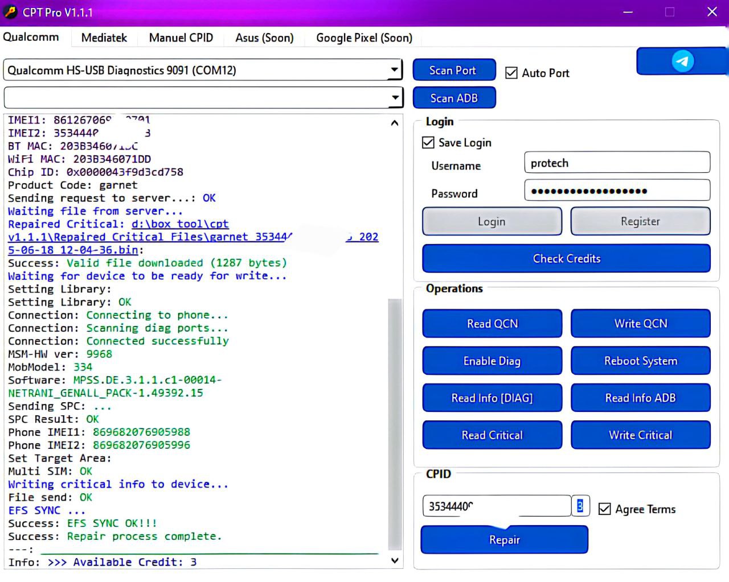Expand the Qualcomm COM port dropdown
This screenshot has width=729, height=582.
click(395, 70)
